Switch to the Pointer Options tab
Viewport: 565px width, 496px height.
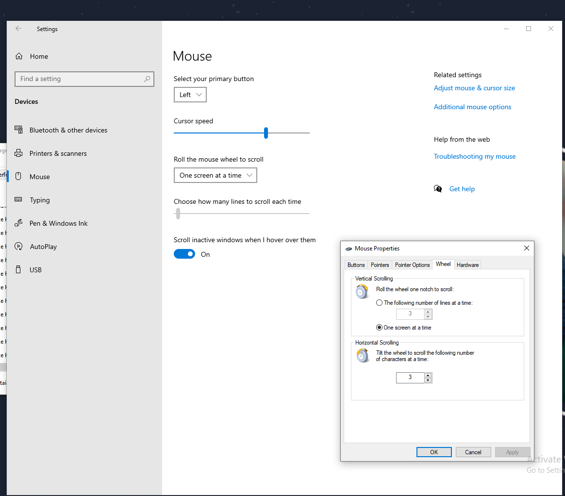coord(412,265)
